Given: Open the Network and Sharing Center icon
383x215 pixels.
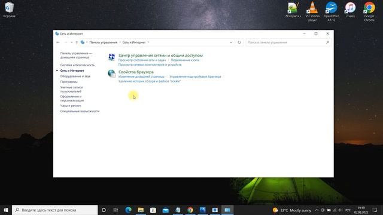Looking at the screenshot, I should [x=112, y=57].
